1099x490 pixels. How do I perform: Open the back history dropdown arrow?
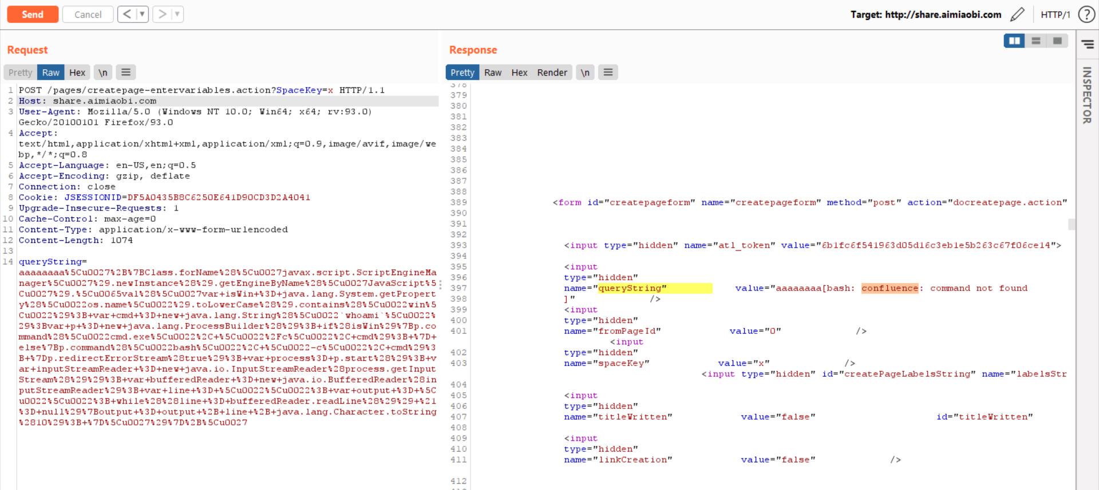pos(143,14)
